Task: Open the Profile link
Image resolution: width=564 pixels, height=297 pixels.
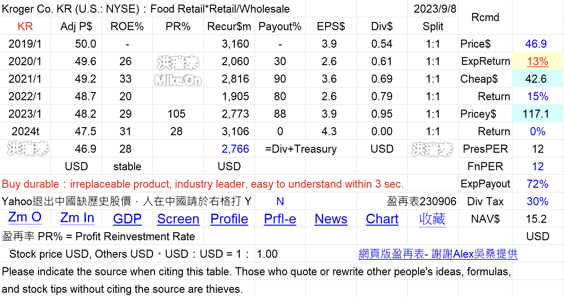Action: (x=229, y=219)
